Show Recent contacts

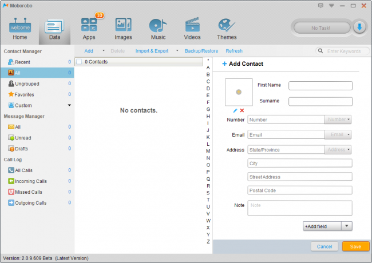[x=37, y=62]
